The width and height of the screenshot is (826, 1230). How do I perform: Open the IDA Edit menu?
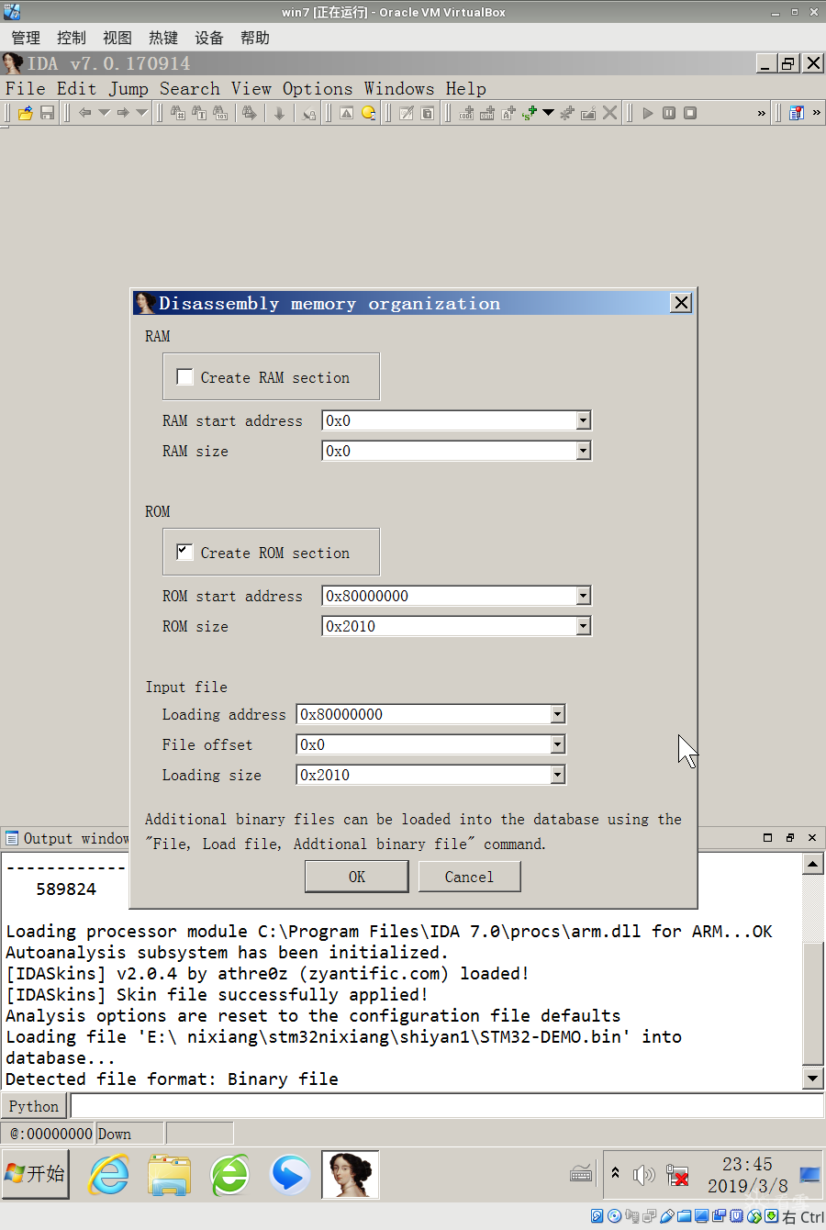76,88
